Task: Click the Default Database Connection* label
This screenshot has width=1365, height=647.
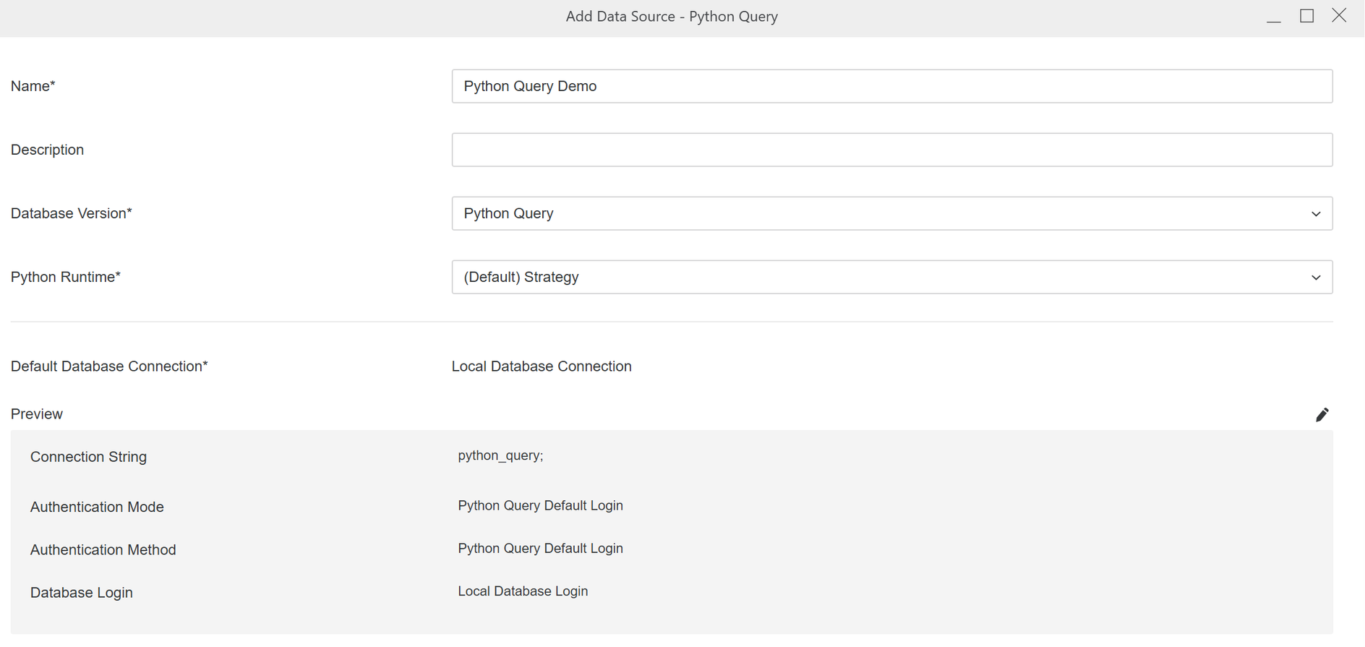Action: click(x=109, y=367)
